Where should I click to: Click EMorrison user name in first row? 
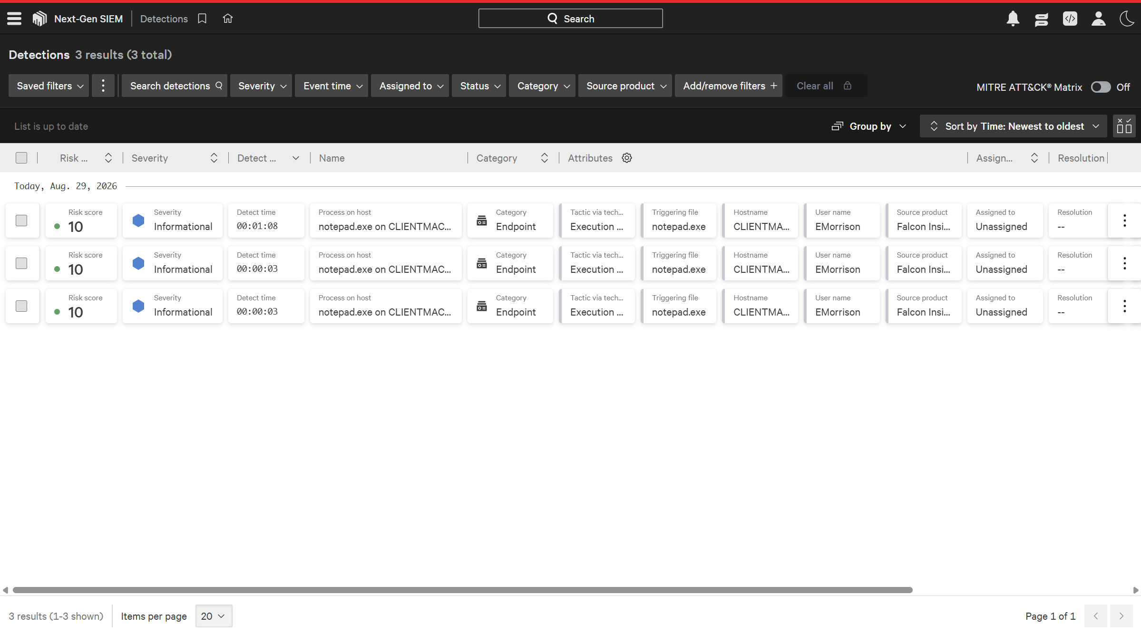coord(838,227)
